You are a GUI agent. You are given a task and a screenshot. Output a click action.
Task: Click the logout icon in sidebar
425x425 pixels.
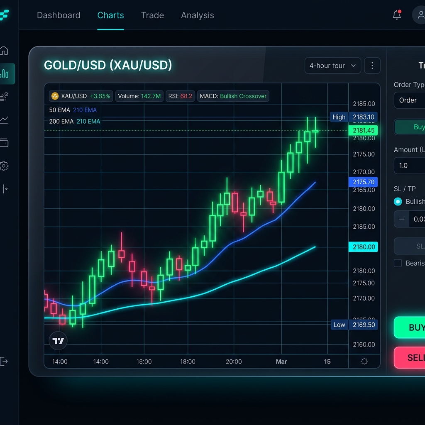(3, 361)
